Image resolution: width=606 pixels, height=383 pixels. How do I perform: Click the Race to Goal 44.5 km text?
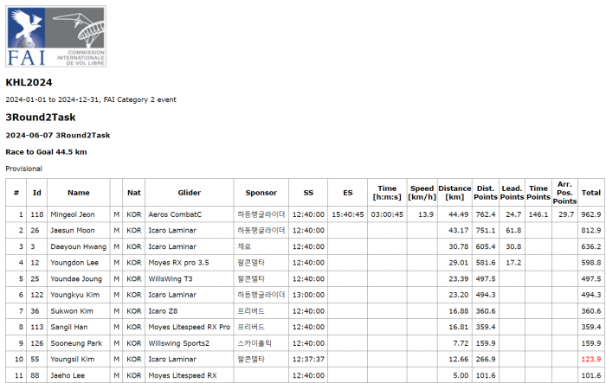46,151
